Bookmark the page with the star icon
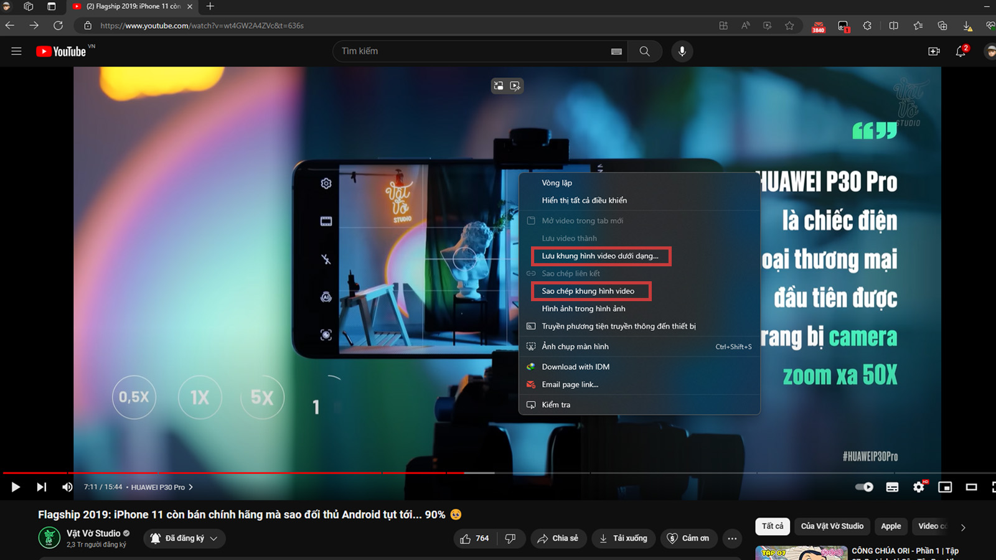 click(789, 26)
